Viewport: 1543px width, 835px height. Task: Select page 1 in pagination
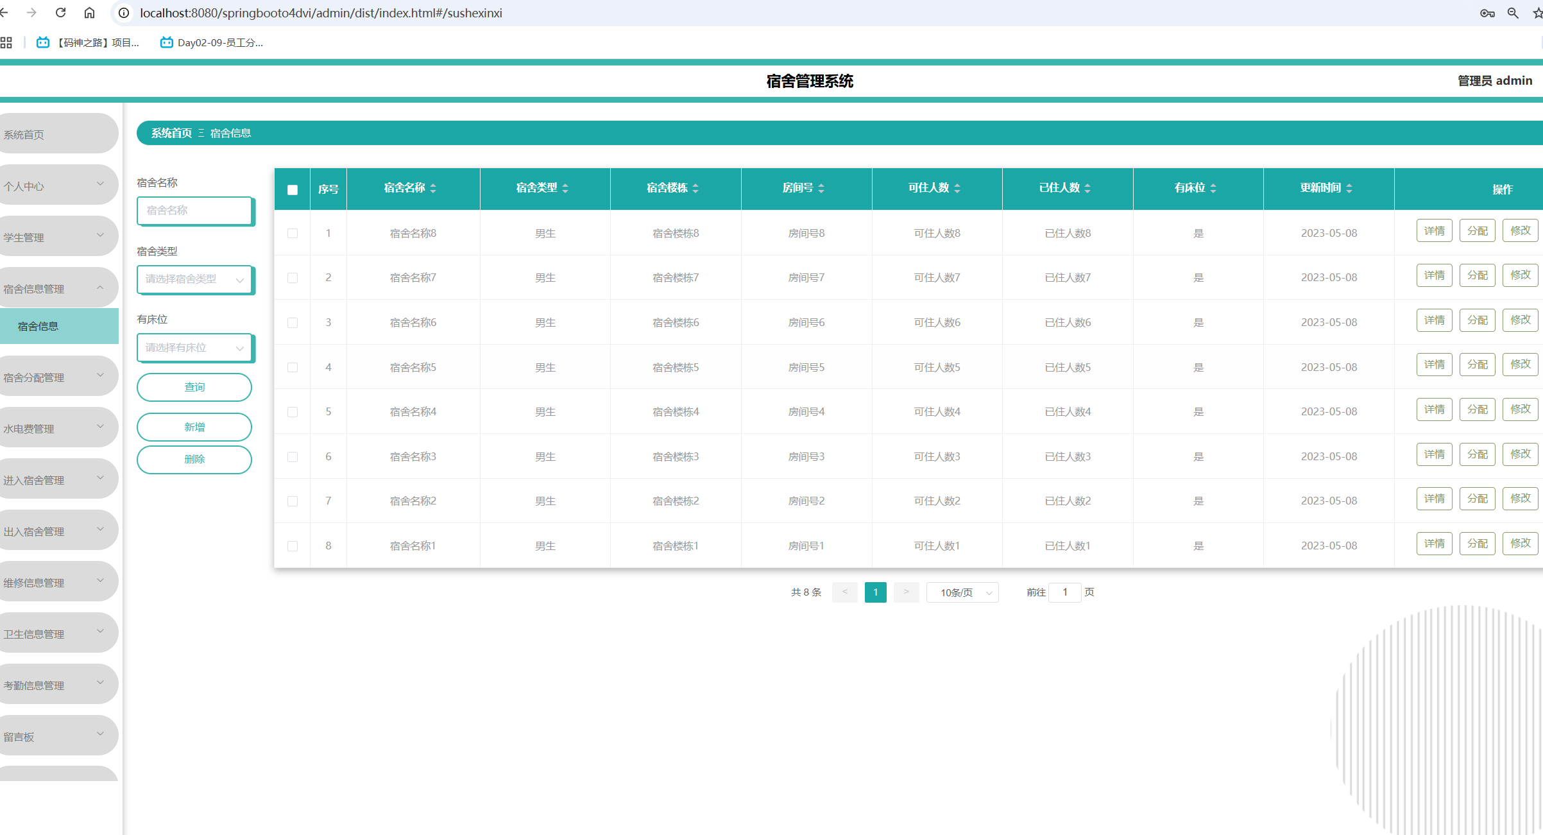[875, 592]
